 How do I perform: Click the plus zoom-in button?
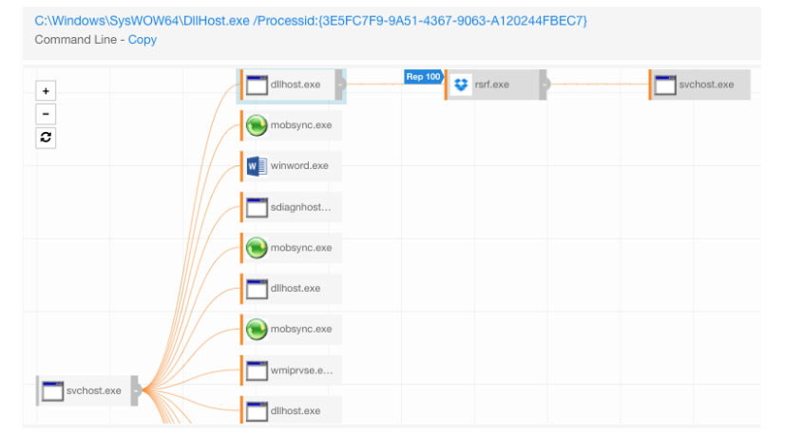(x=46, y=91)
